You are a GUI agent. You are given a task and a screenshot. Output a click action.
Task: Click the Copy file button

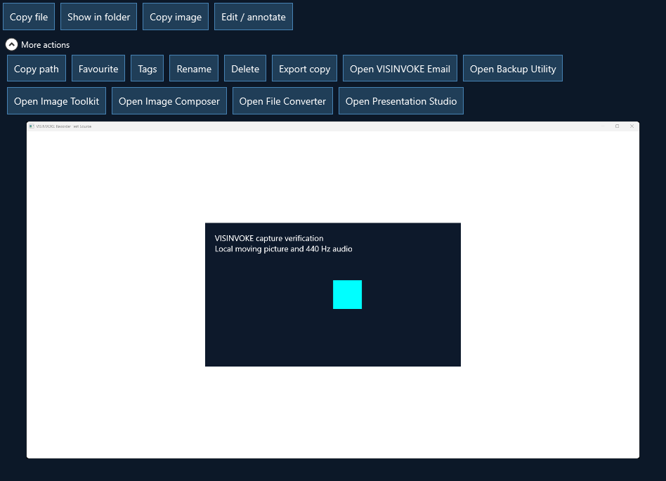[x=29, y=17]
